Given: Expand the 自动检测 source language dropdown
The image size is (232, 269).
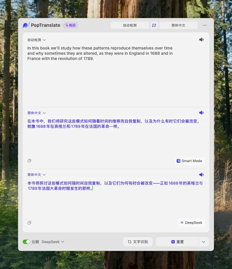Looking at the screenshot, I should tap(37, 40).
